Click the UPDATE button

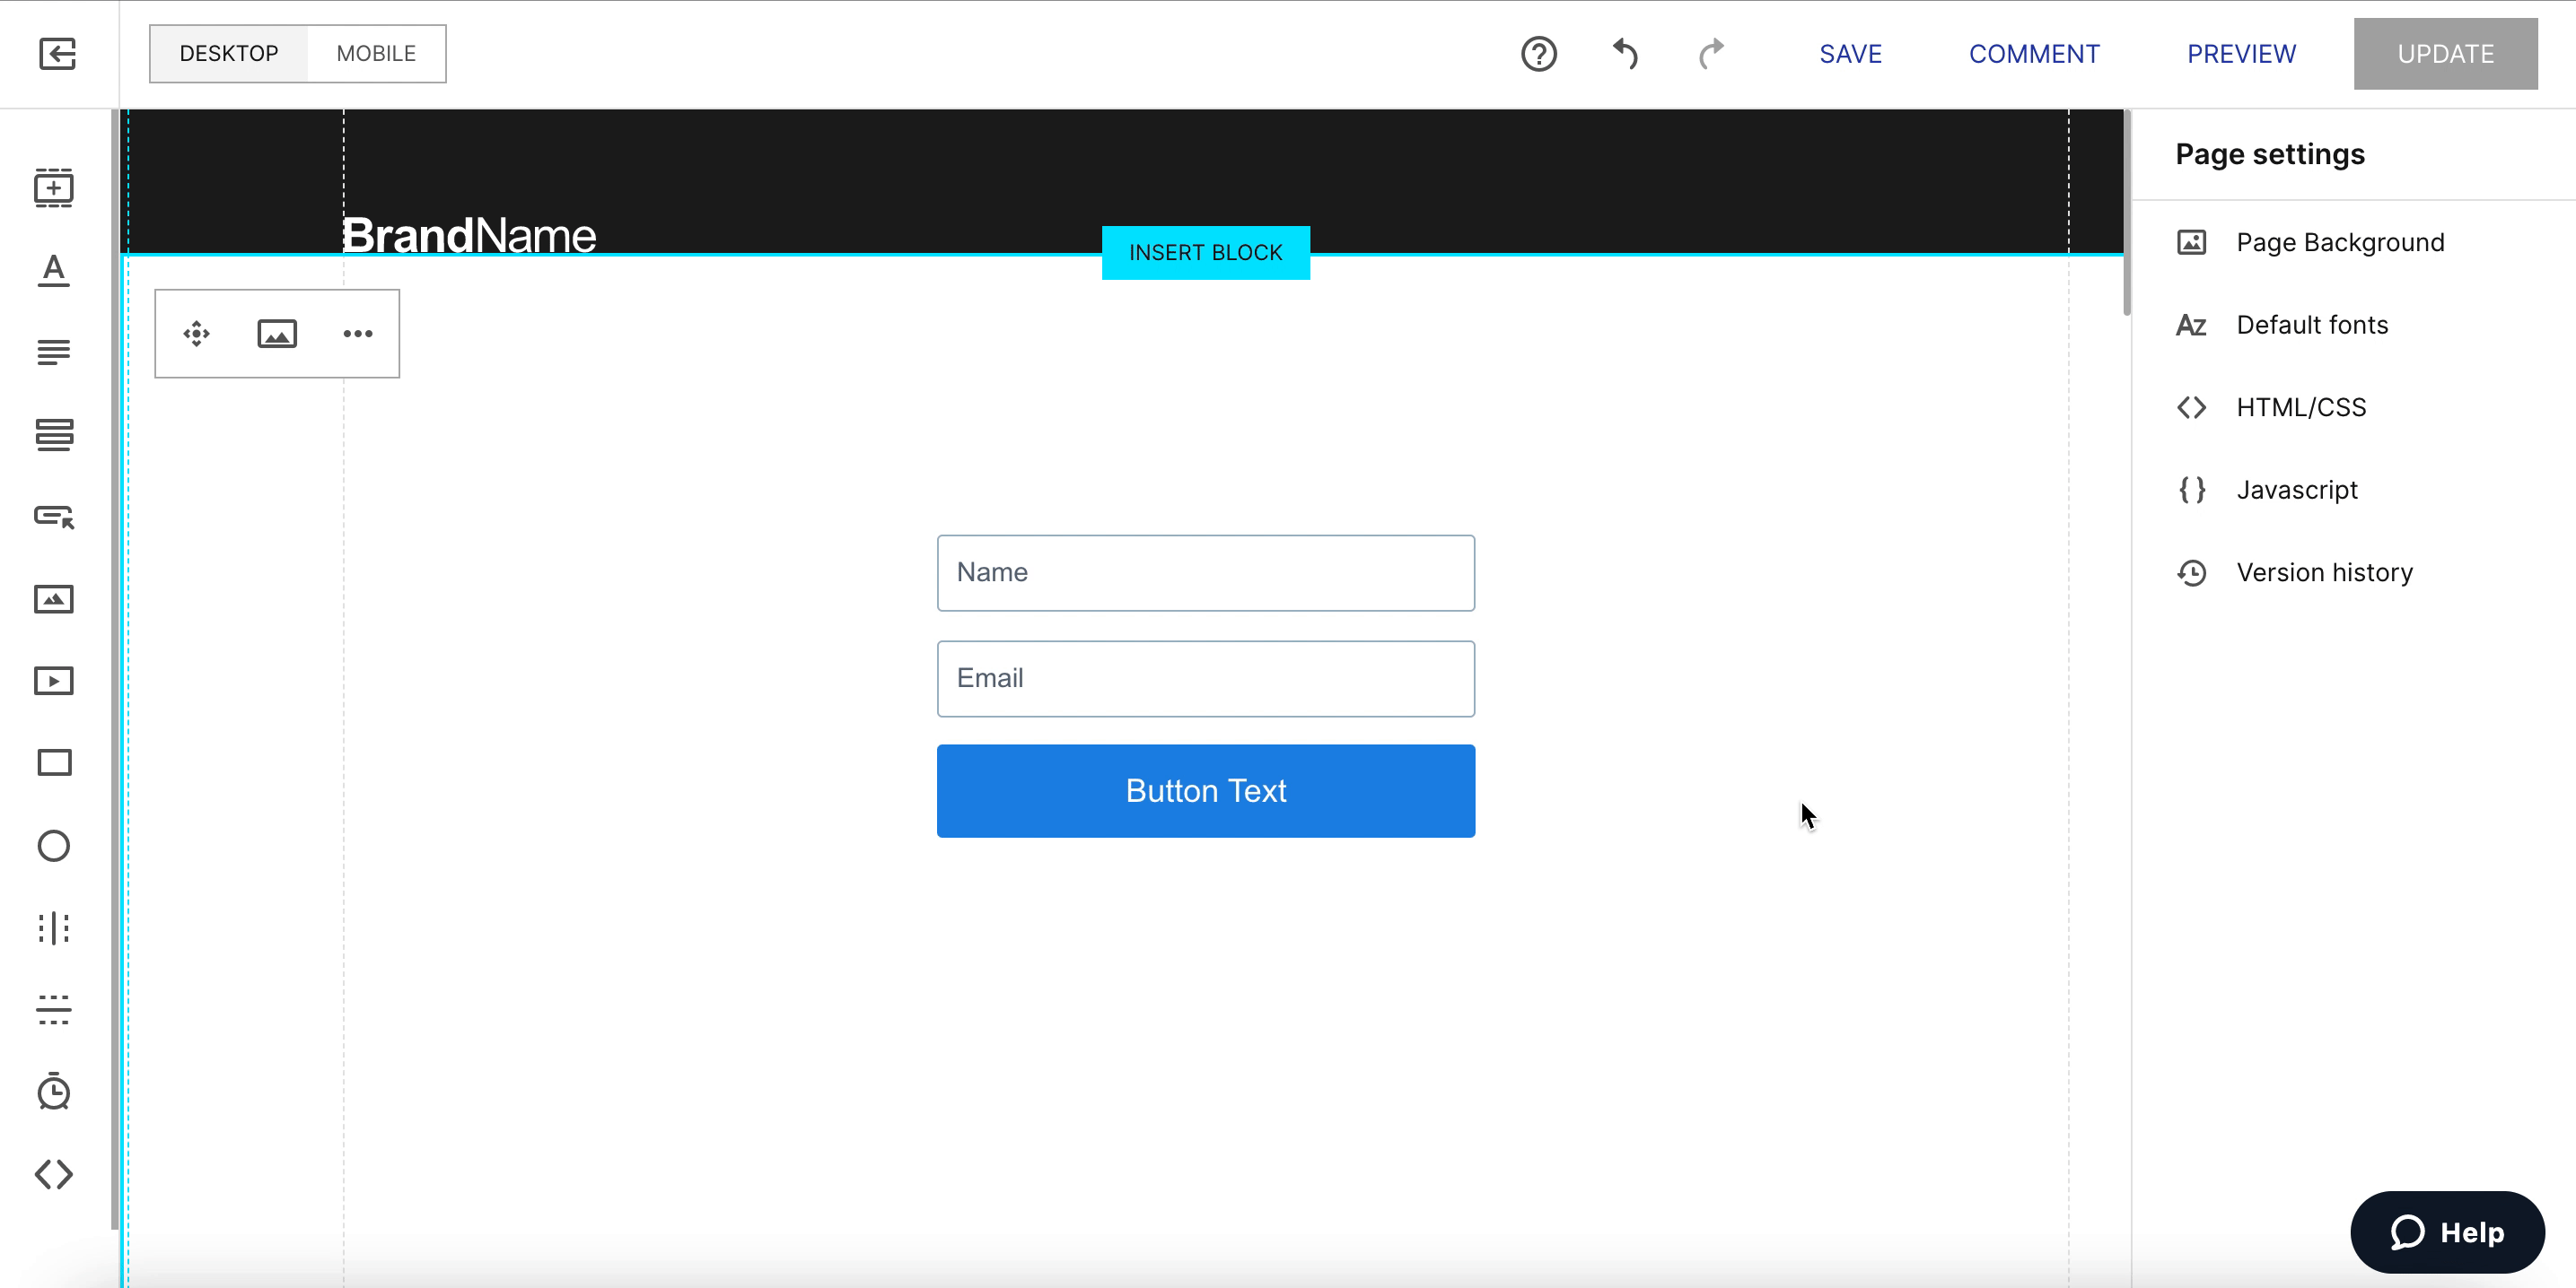pyautogui.click(x=2445, y=54)
